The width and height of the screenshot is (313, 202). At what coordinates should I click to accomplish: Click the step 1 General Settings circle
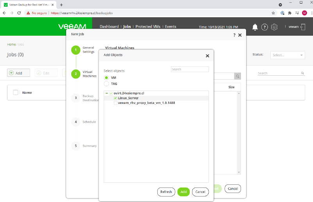76,50
